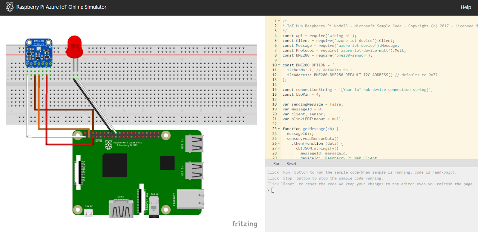Click the 'var client, sensor;' line
Image resolution: width=478 pixels, height=232 pixels.
304,114
